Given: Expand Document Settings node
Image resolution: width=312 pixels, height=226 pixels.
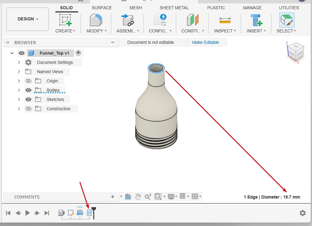Looking at the screenshot, I should [x=19, y=62].
